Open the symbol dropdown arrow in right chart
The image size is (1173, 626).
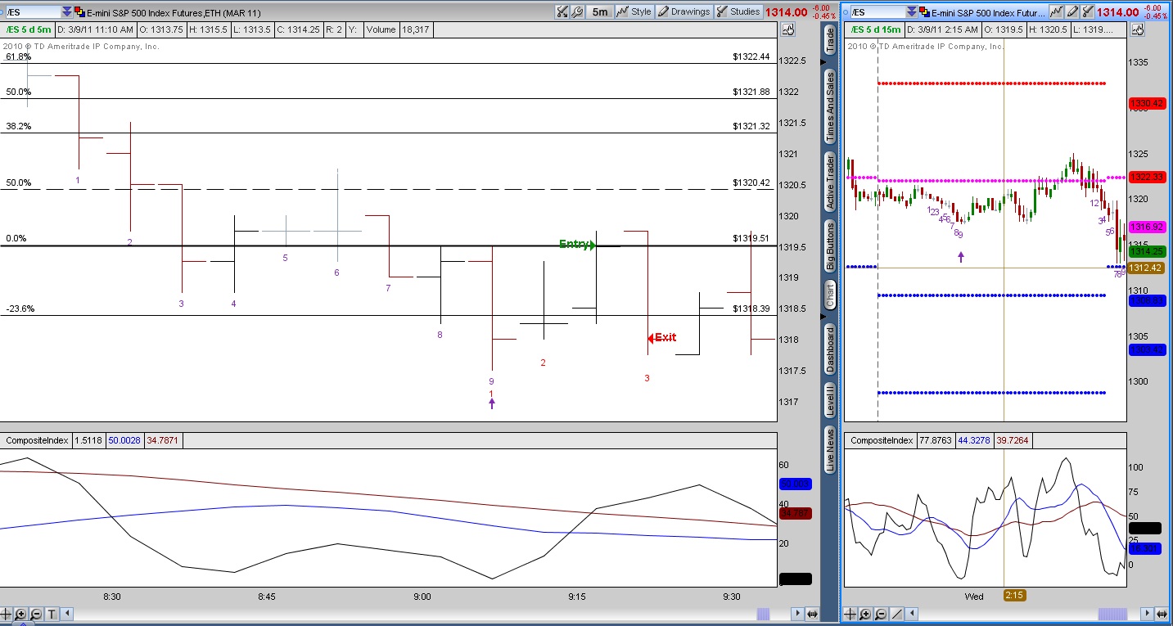(x=912, y=12)
